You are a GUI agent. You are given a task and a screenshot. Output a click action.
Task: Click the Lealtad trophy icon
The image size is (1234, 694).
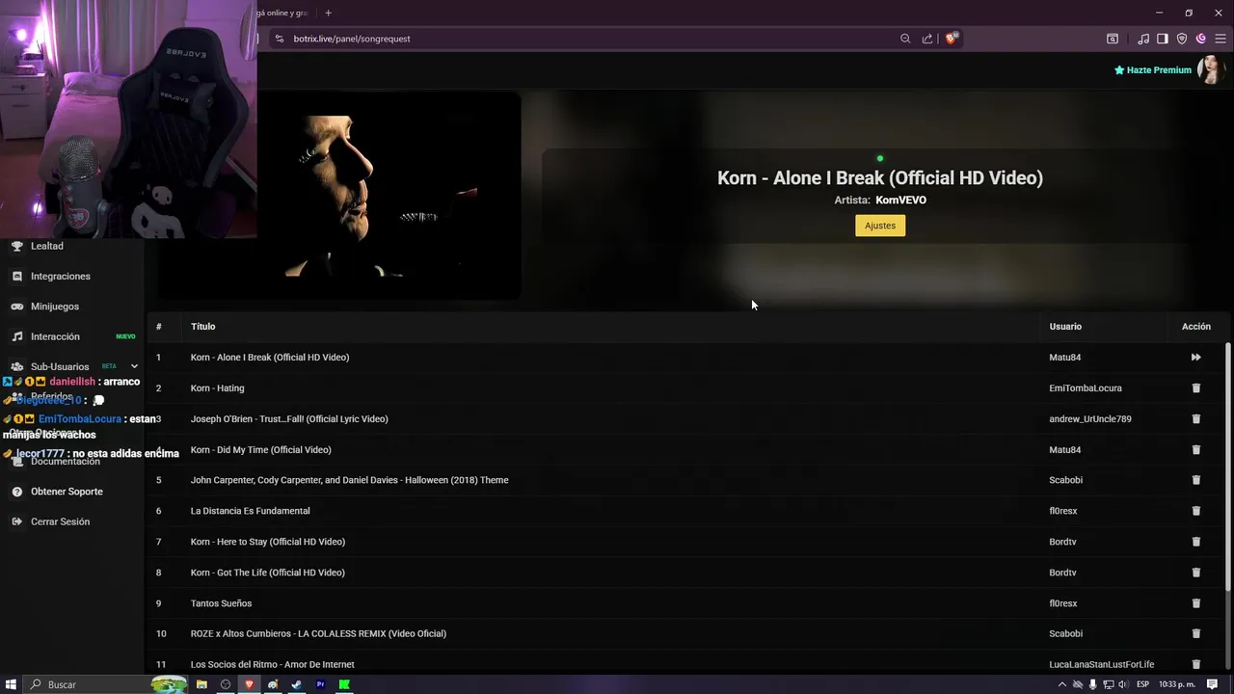[17, 246]
